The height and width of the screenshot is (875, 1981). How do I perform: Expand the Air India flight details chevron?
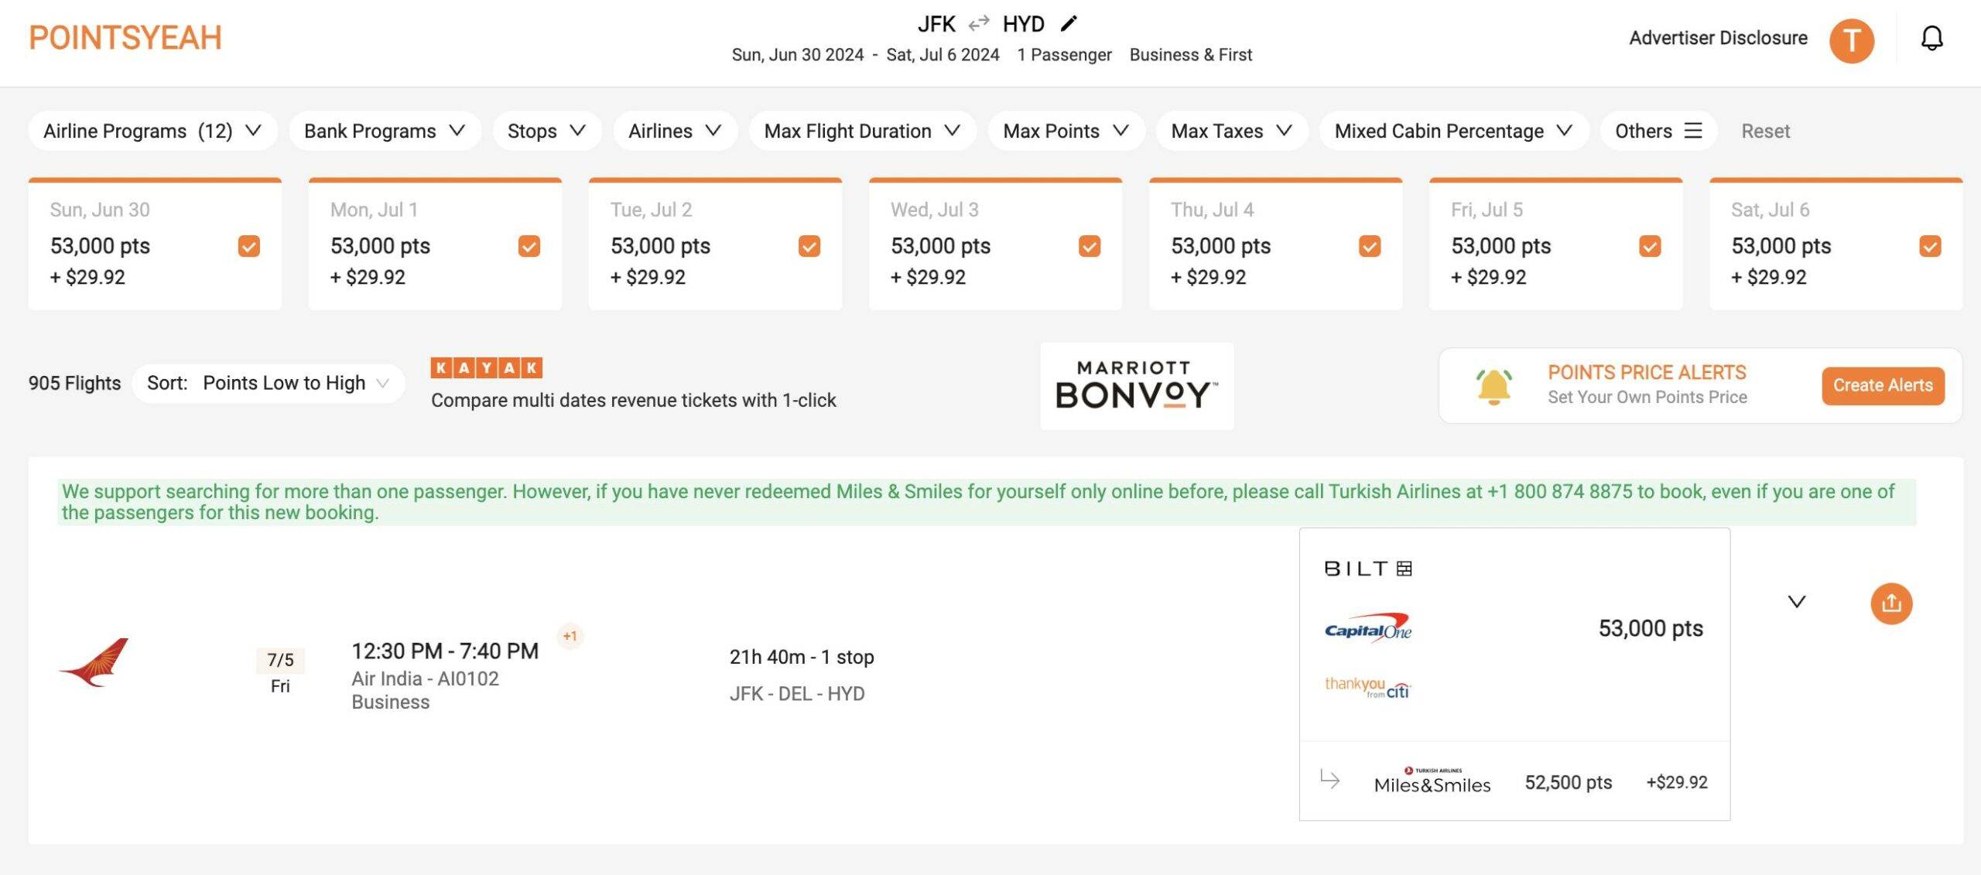1796,602
